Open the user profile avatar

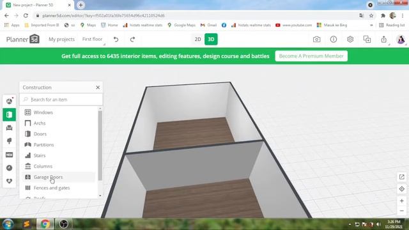pos(401,40)
